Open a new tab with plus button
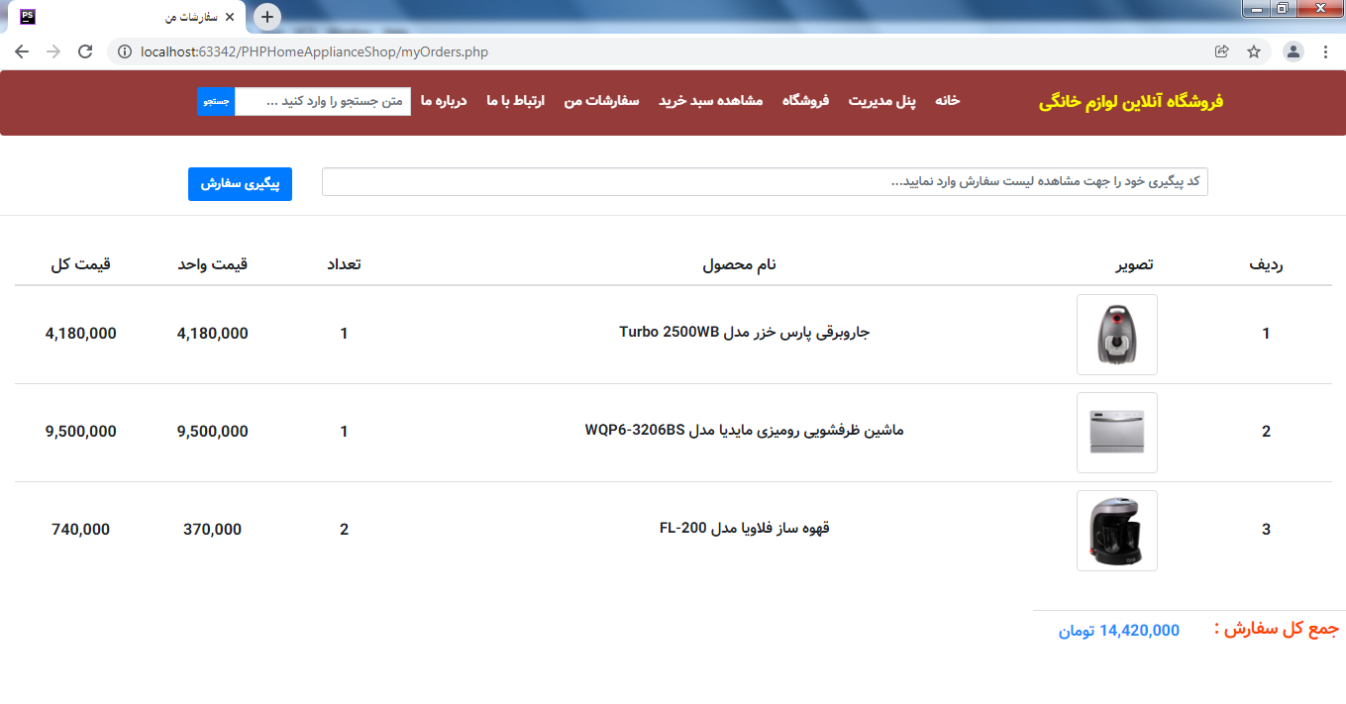Viewport: 1346px width, 704px height. point(267,17)
